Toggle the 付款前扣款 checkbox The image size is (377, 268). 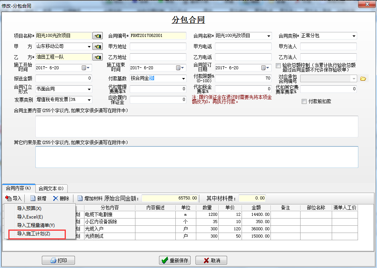(304, 101)
